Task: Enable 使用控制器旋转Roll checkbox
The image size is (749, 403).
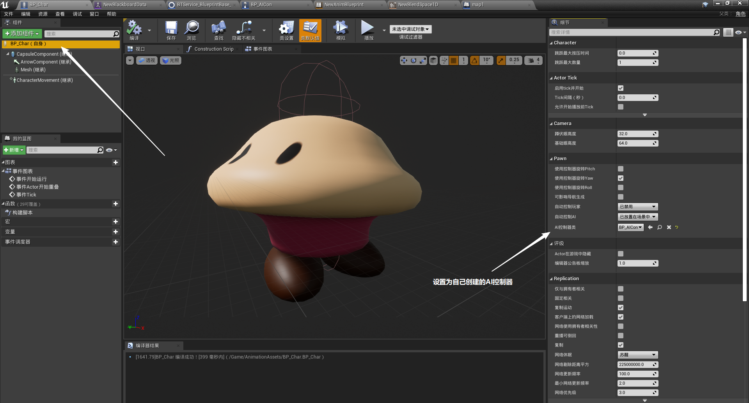Action: 621,187
